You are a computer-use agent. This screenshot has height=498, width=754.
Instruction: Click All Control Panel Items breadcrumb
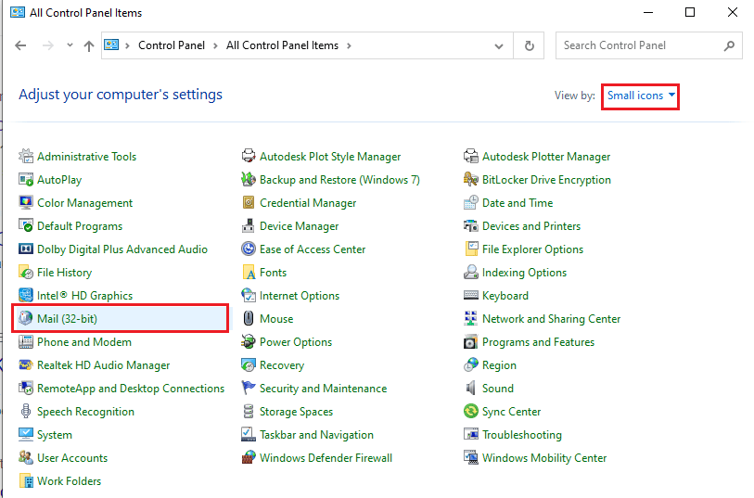(x=282, y=45)
